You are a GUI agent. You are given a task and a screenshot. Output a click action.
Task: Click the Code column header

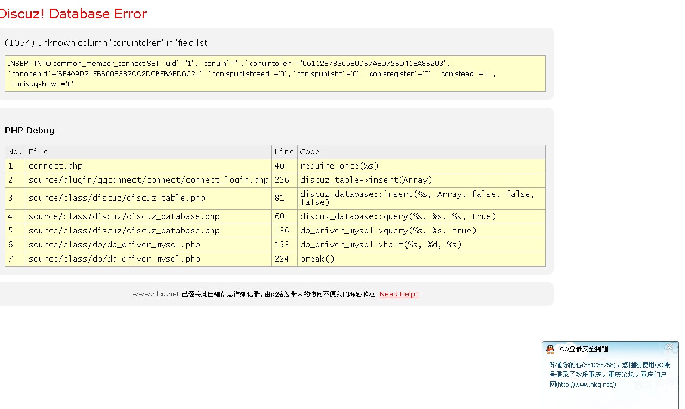(310, 152)
